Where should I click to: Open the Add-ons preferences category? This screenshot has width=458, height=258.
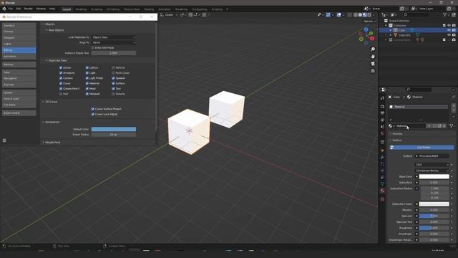[19, 64]
